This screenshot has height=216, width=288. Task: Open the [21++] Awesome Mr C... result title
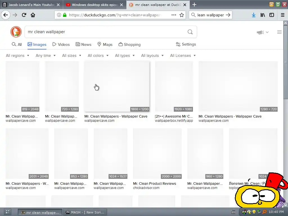pos(174,116)
